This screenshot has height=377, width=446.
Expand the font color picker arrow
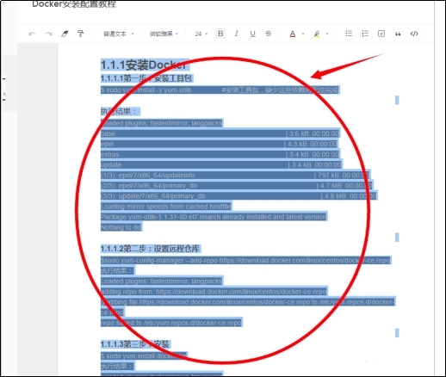[x=303, y=34]
